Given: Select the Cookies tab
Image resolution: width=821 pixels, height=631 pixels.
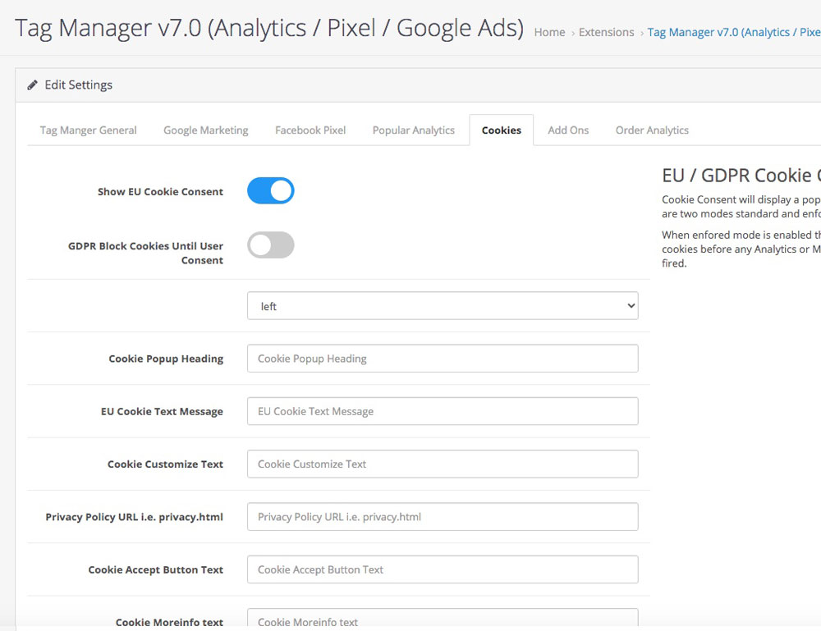Looking at the screenshot, I should [502, 130].
